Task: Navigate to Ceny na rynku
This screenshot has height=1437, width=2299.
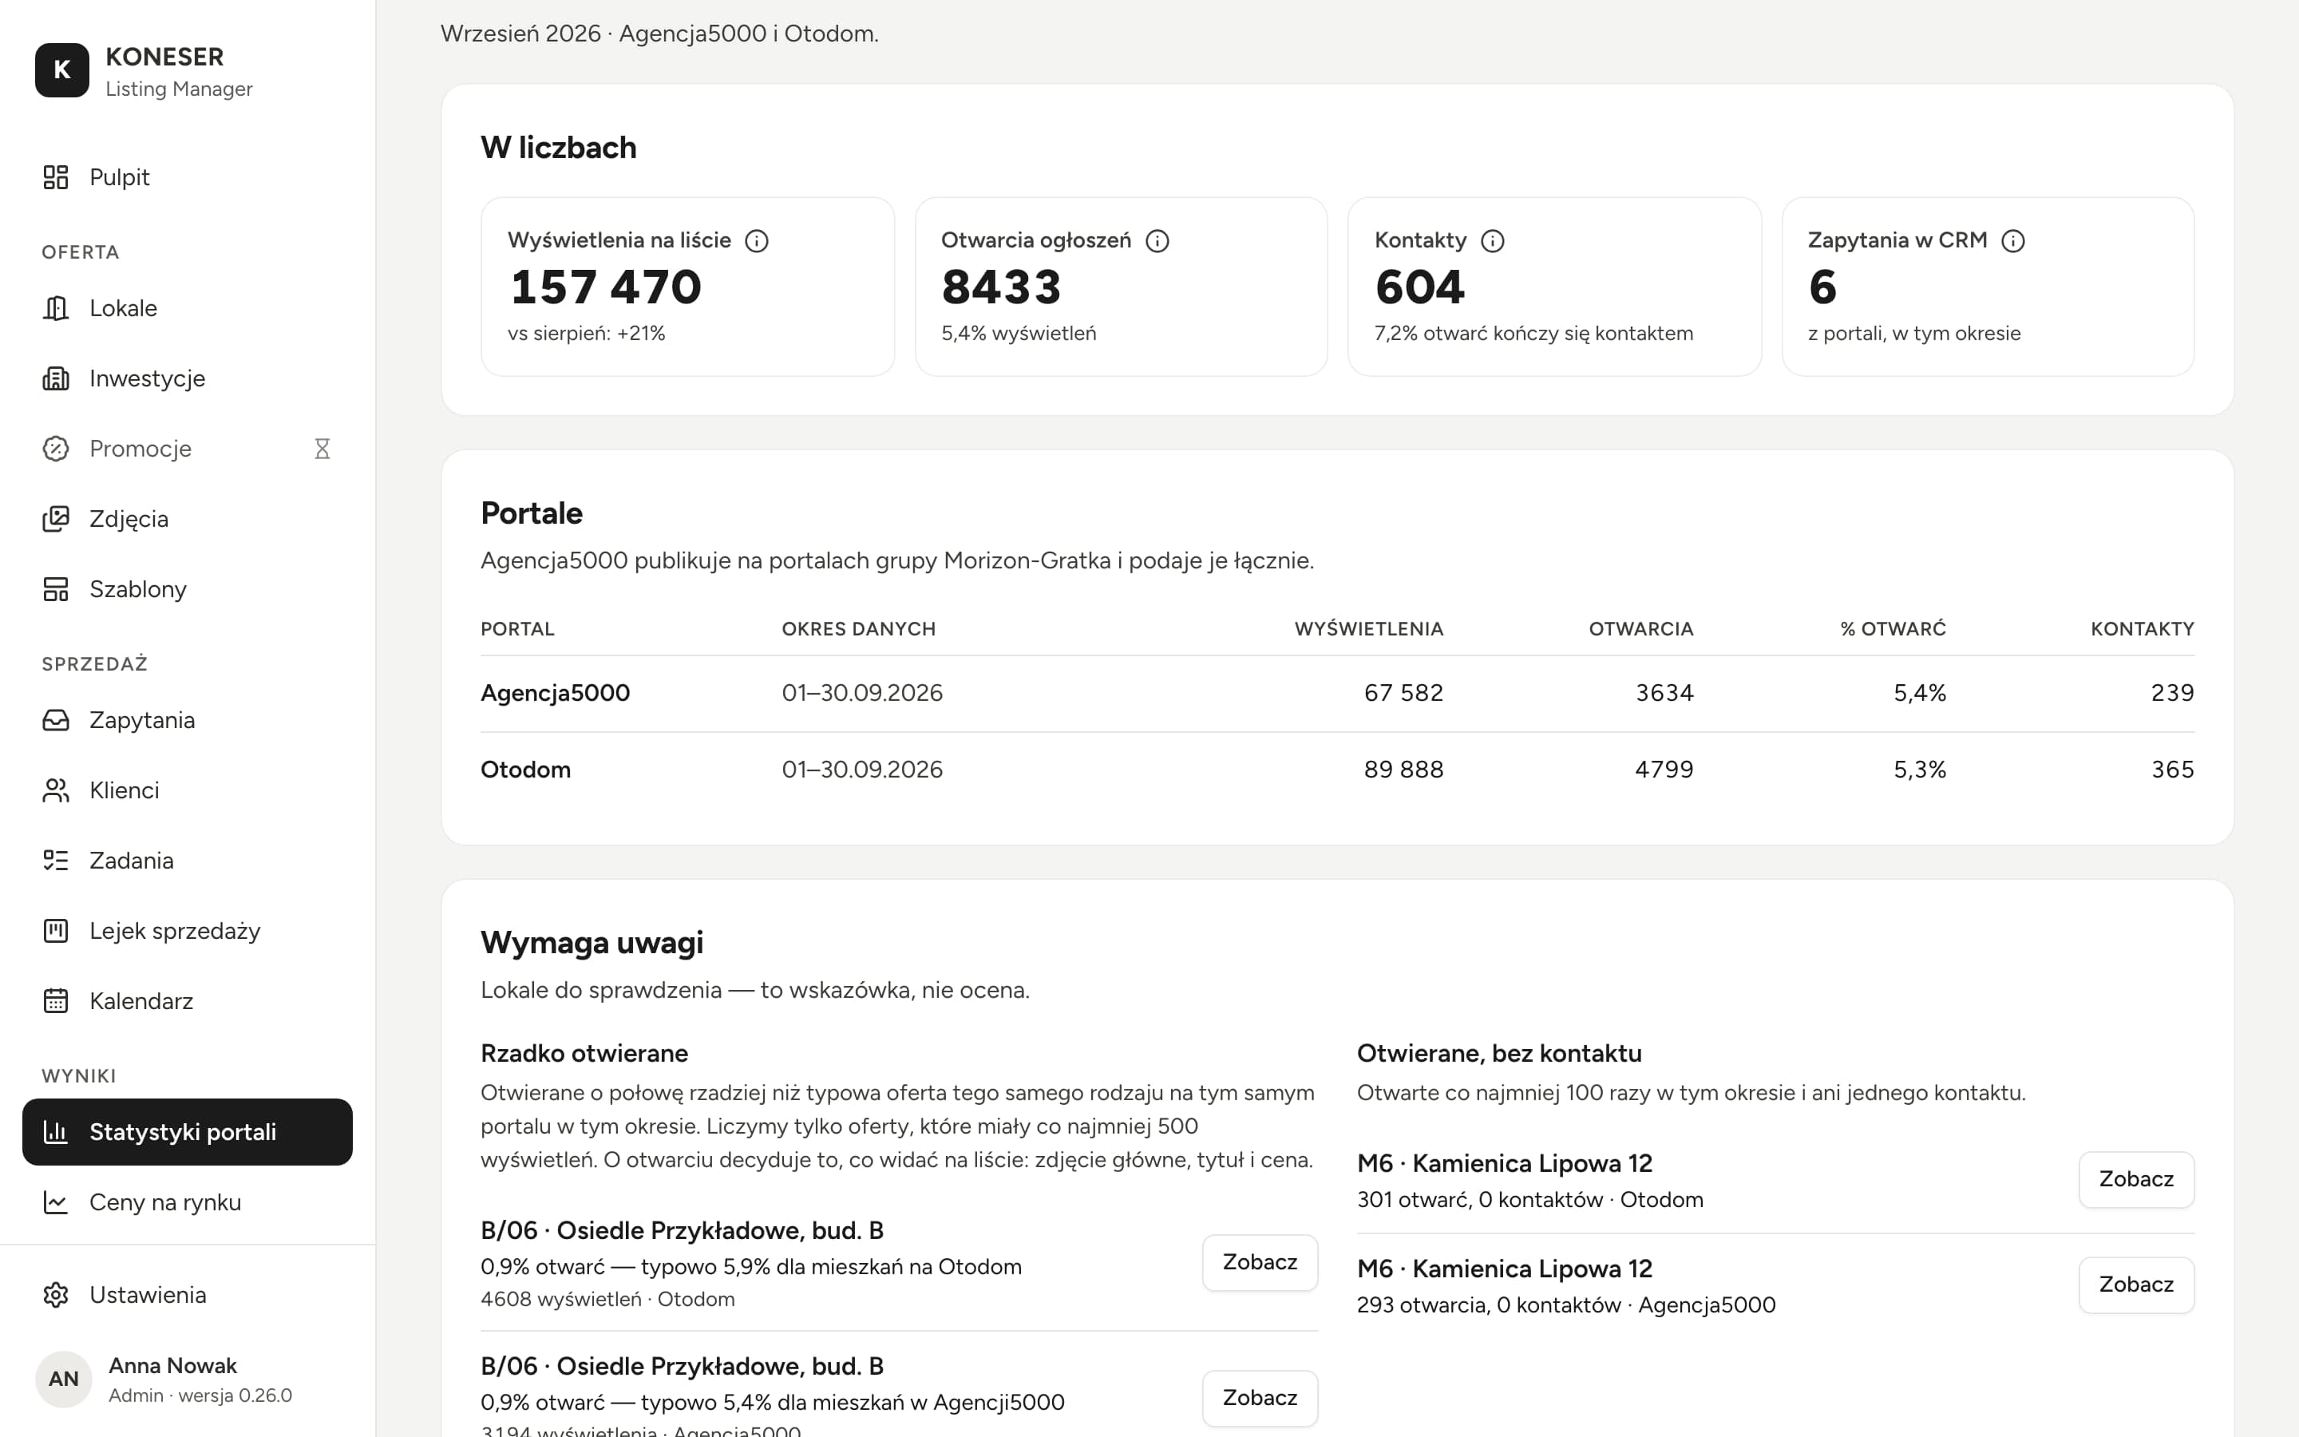Action: [187, 1202]
